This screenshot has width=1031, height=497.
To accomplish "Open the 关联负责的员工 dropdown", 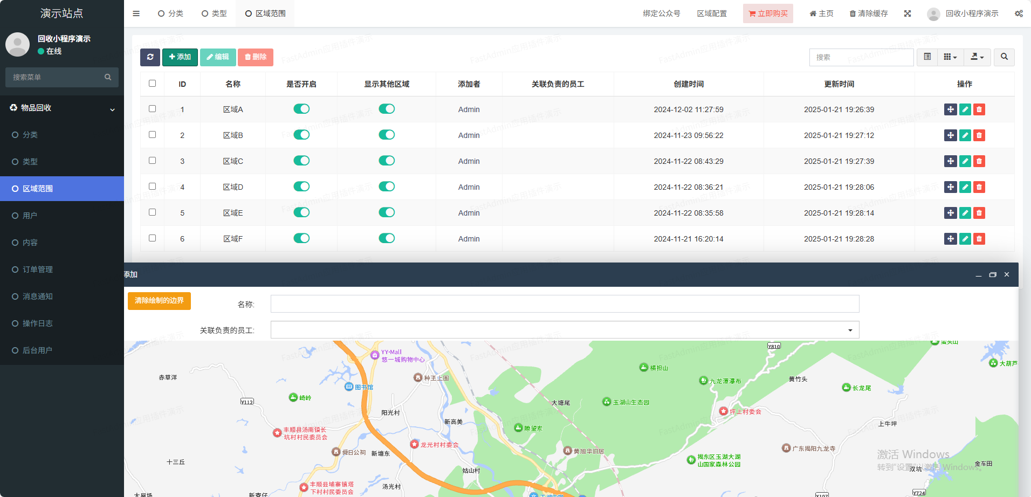I will tap(565, 330).
